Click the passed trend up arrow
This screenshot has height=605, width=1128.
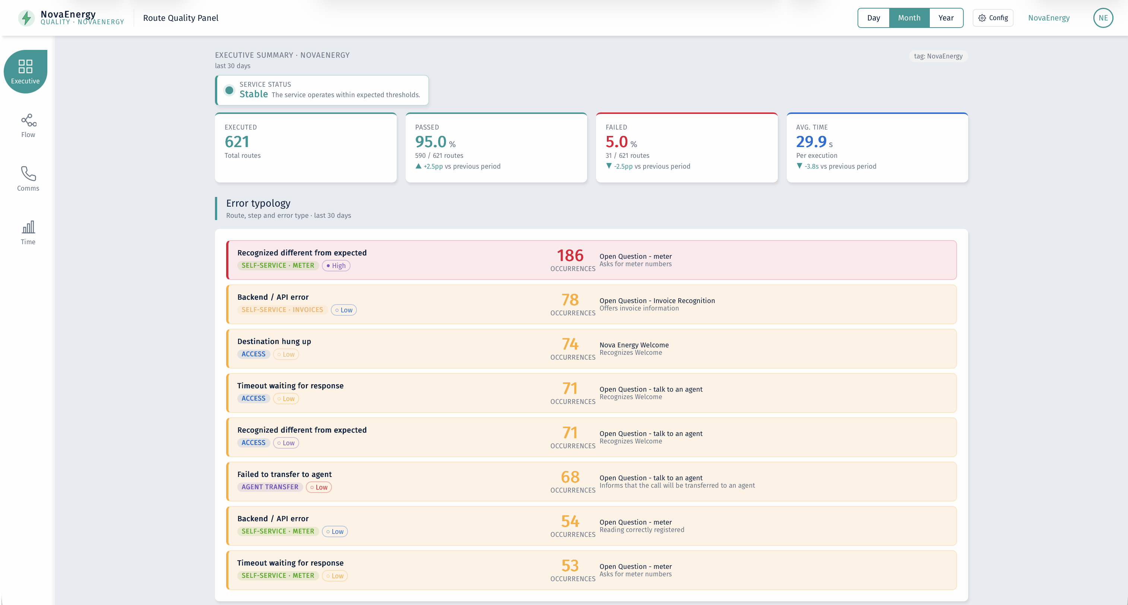(418, 166)
